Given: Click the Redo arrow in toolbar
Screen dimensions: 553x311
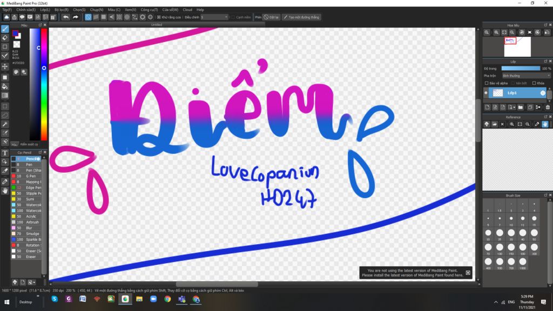Looking at the screenshot, I should point(75,17).
